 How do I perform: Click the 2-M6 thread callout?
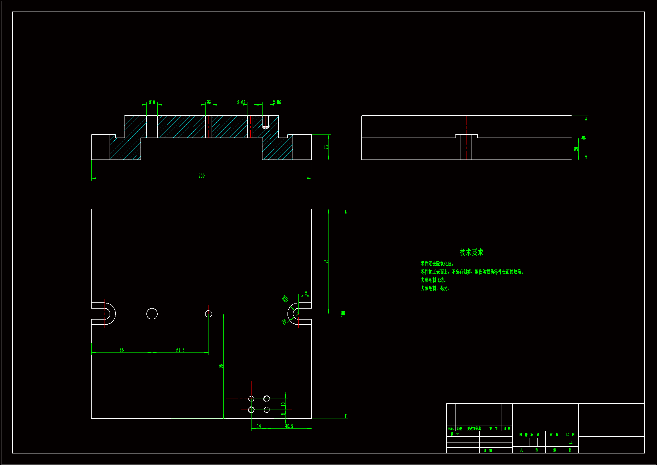pos(277,102)
